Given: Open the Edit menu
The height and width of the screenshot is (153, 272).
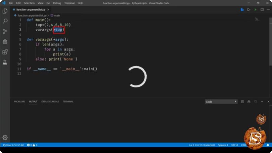Looking at the screenshot, I should click(x=18, y=3).
